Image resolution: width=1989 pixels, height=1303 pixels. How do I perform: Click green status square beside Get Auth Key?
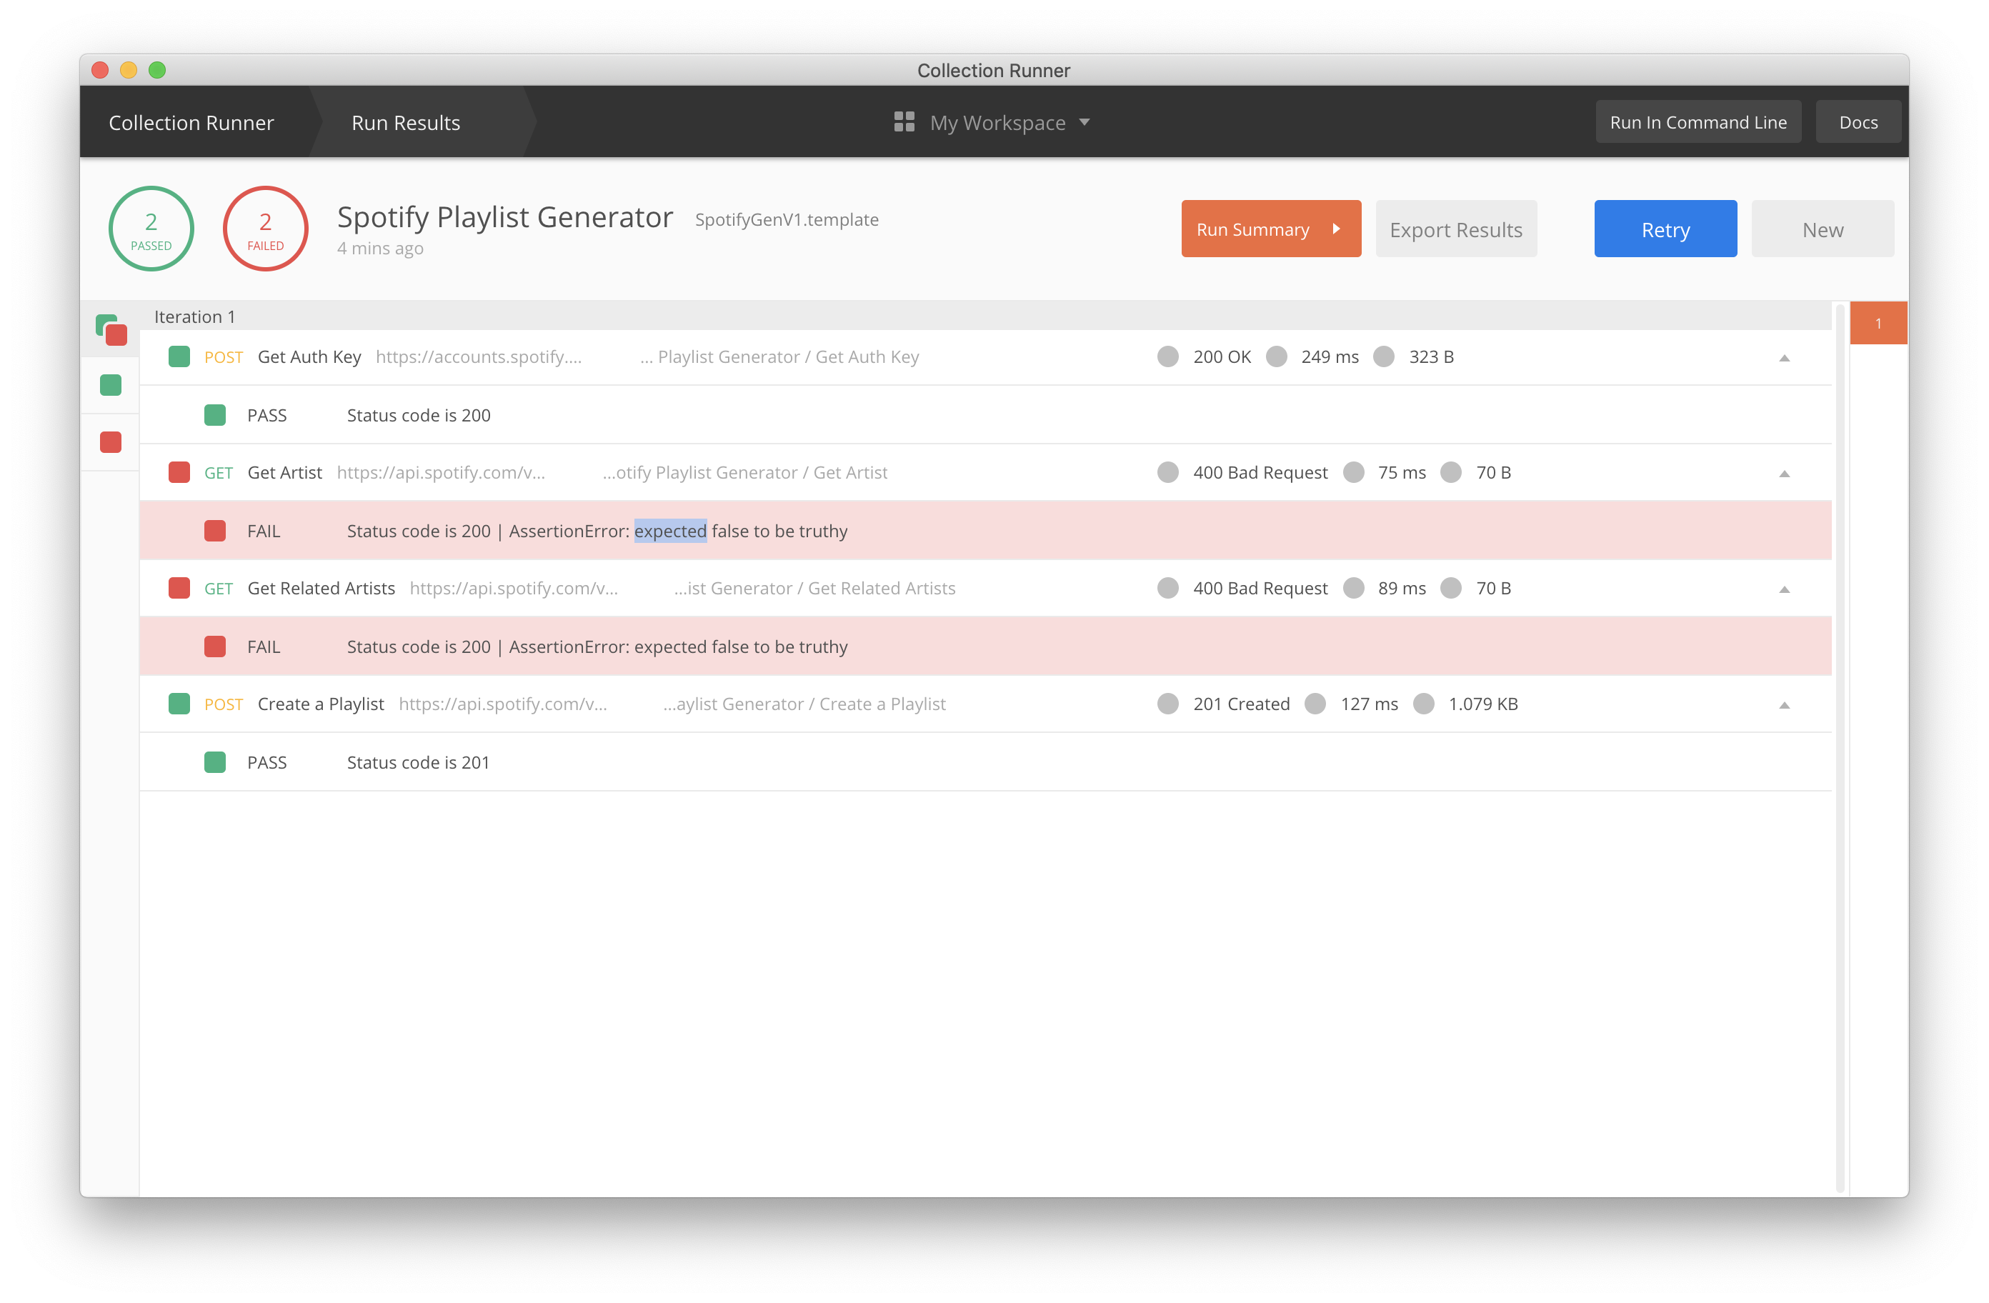(179, 357)
